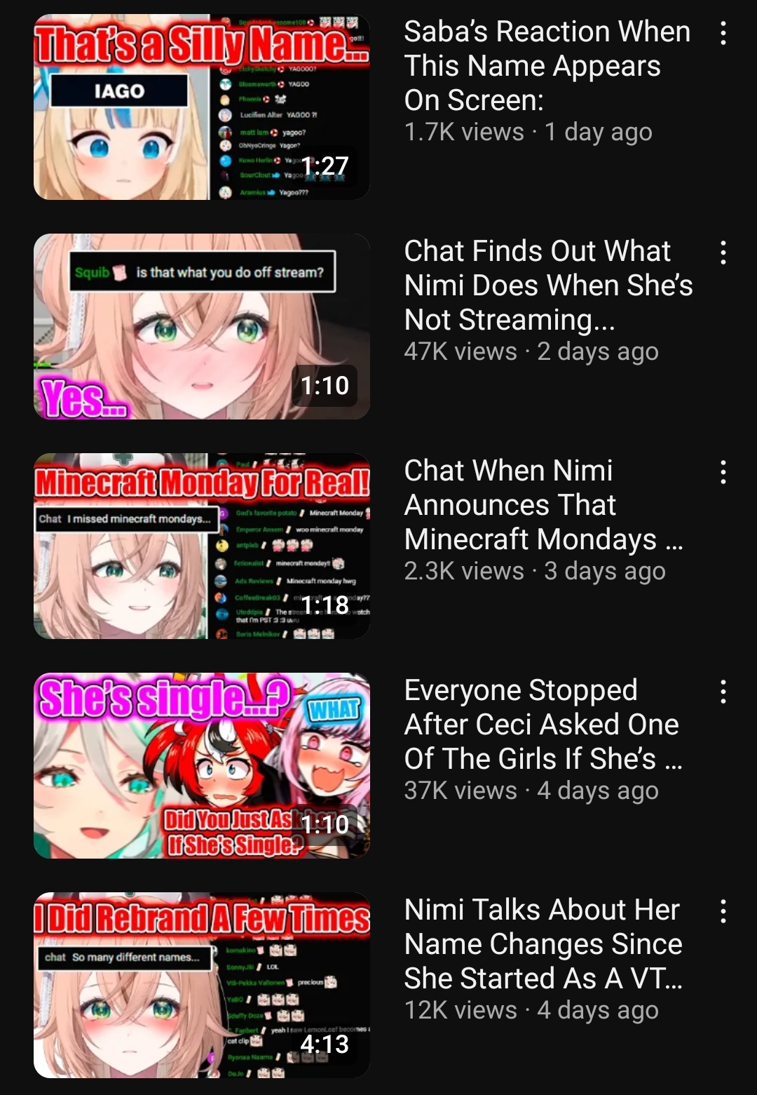
Task: Play the 'Minecraft Monday For Real' thumbnail
Action: pyautogui.click(x=202, y=546)
